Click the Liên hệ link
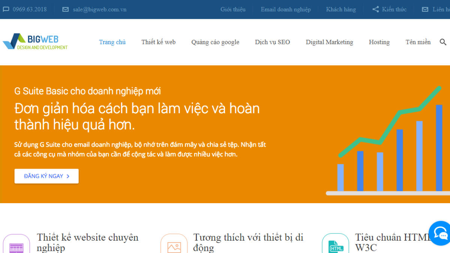 click(441, 9)
